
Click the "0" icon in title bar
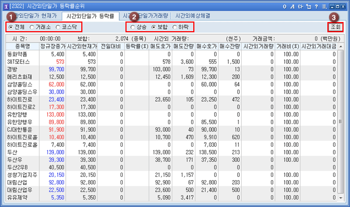[x=285, y=6]
